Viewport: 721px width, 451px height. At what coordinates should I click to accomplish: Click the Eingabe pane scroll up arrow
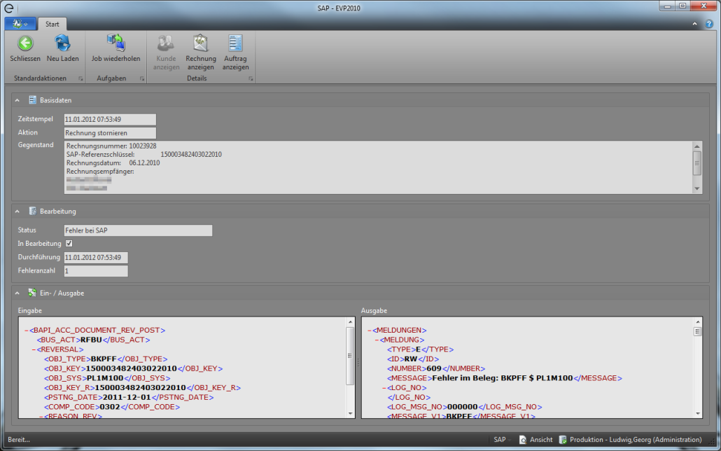351,322
